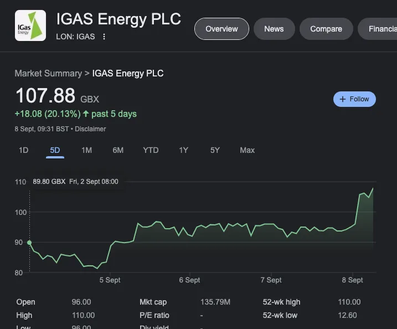Click the IGas Energy company logo

click(30, 25)
